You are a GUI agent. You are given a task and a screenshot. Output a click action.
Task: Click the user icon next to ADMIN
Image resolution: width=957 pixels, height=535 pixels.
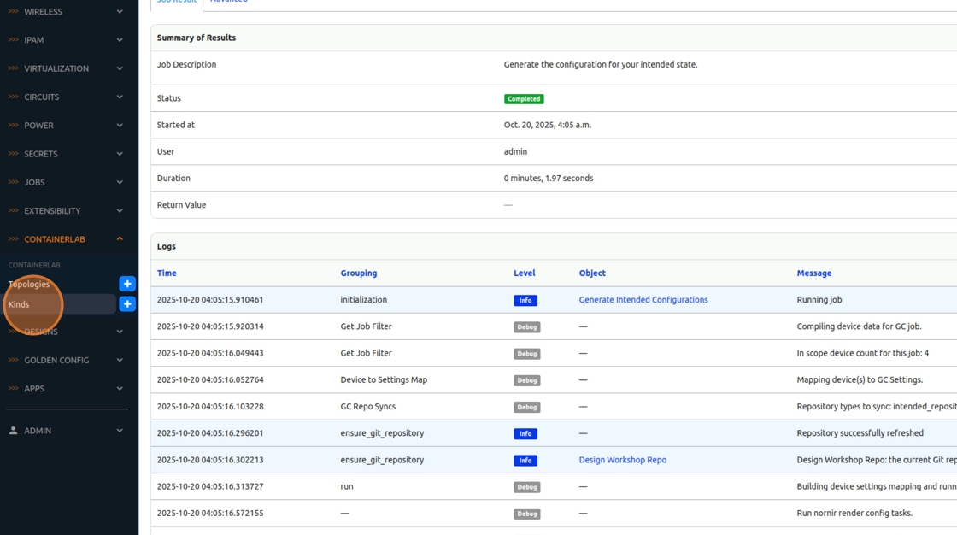click(x=13, y=431)
